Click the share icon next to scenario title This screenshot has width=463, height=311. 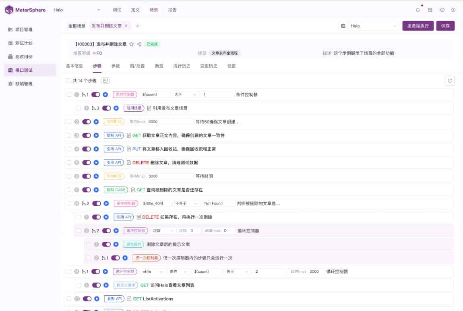tap(138, 44)
